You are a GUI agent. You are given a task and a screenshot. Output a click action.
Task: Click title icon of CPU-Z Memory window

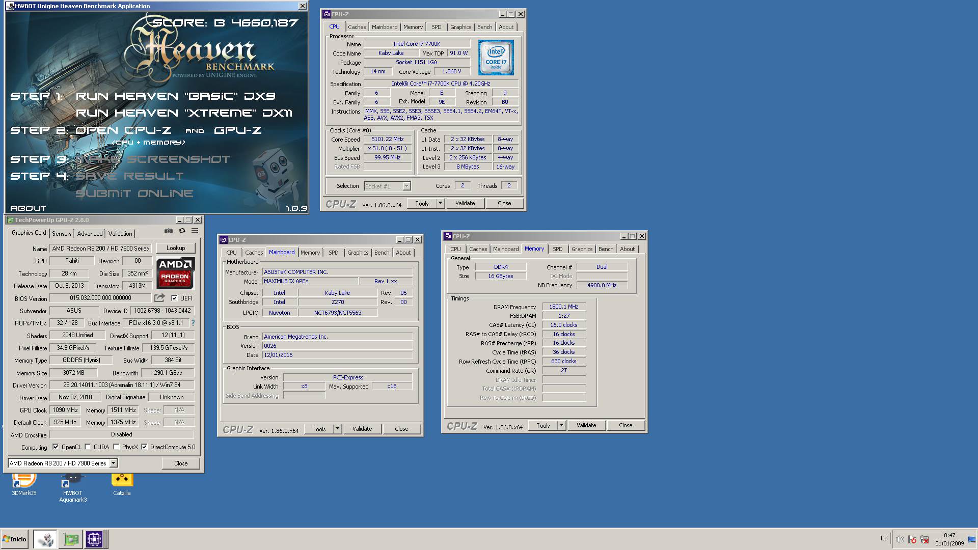point(448,236)
